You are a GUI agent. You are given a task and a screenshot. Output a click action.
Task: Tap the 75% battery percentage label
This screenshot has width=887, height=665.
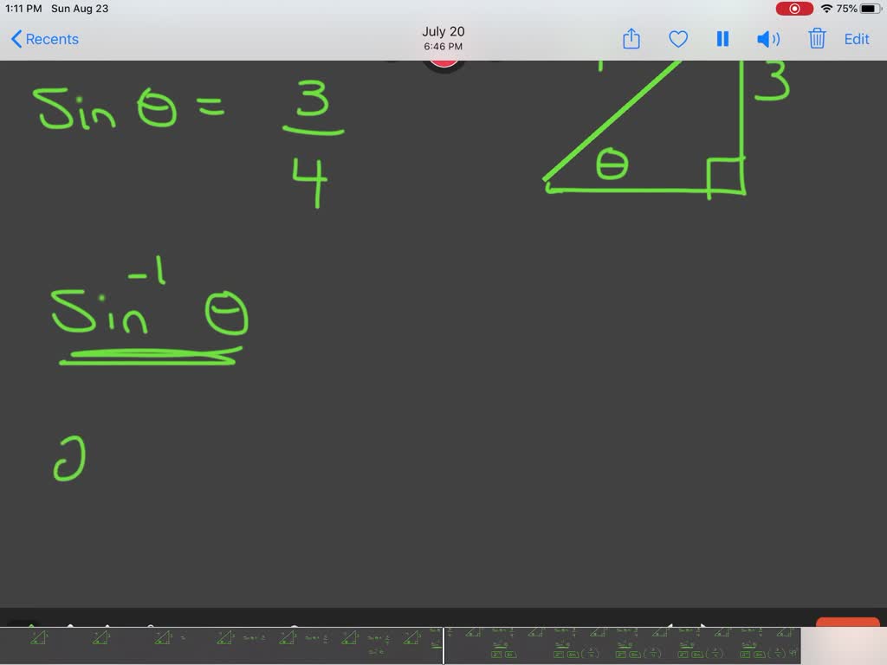[845, 8]
